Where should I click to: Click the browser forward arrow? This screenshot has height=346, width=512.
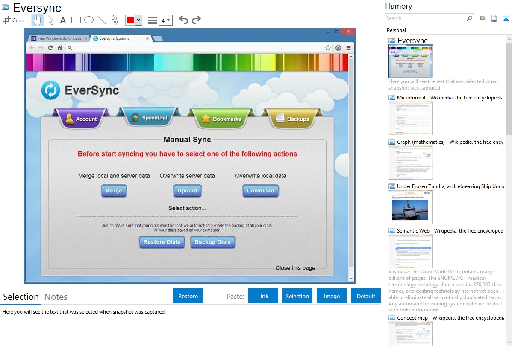click(x=41, y=48)
